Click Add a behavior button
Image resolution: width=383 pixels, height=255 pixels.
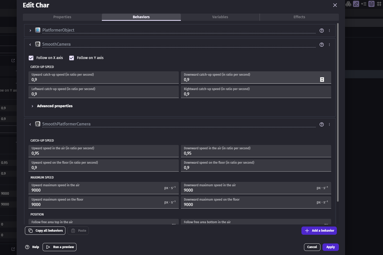coord(319,231)
